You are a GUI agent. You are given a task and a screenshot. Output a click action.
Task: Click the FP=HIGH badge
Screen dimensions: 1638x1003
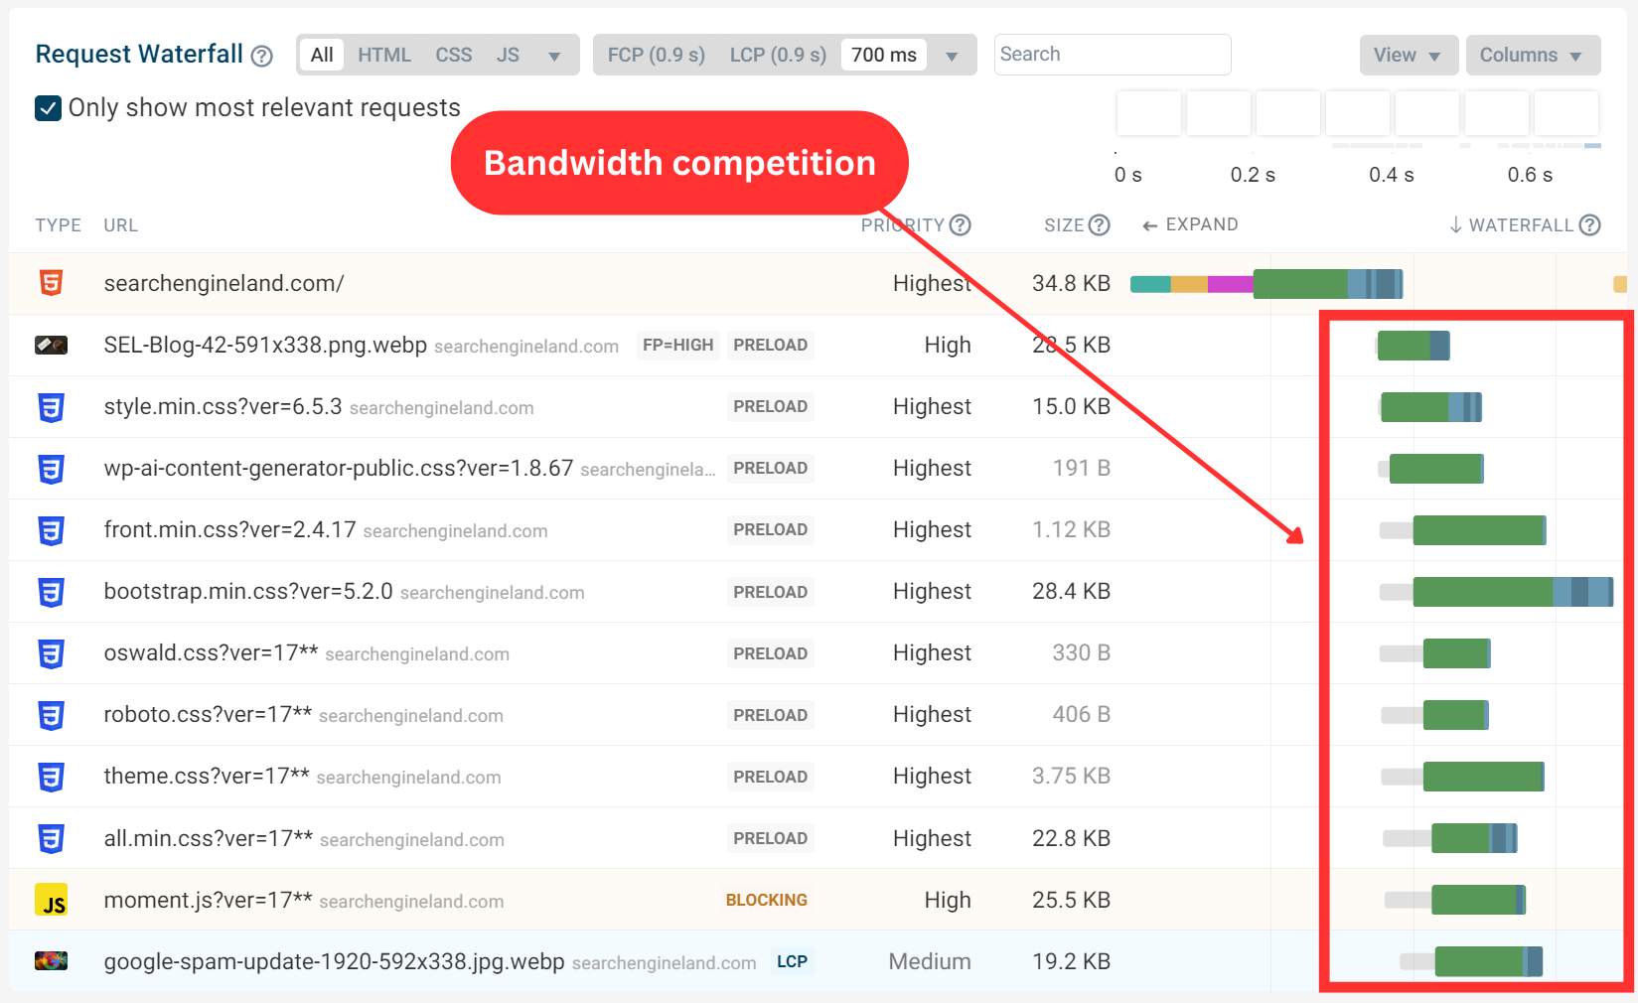coord(678,345)
